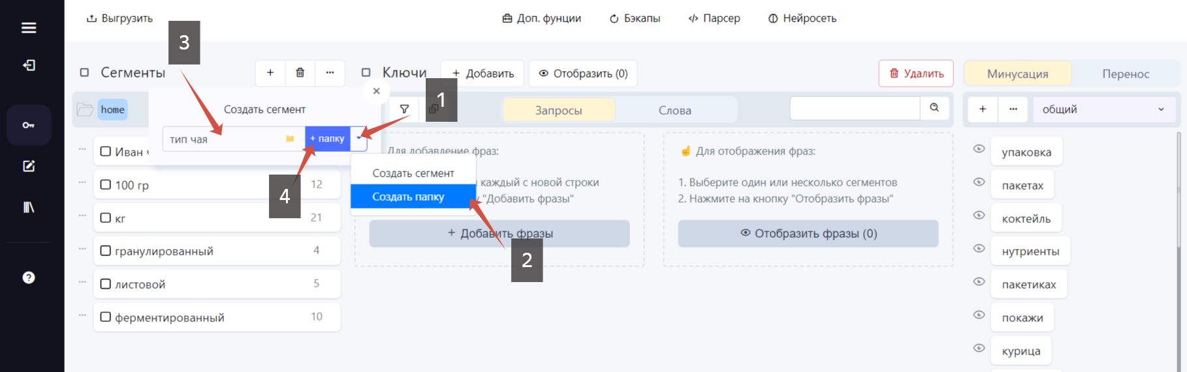Click the trash icon in Сегменты header

point(300,73)
